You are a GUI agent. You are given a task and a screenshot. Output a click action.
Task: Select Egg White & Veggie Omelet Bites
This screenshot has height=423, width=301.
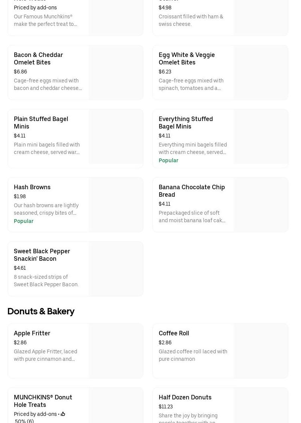pyautogui.click(x=186, y=58)
